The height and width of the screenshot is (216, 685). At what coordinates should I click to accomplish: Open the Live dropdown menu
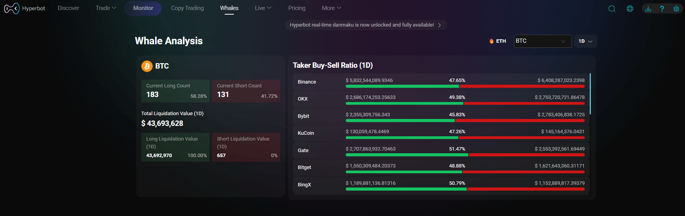tap(263, 8)
